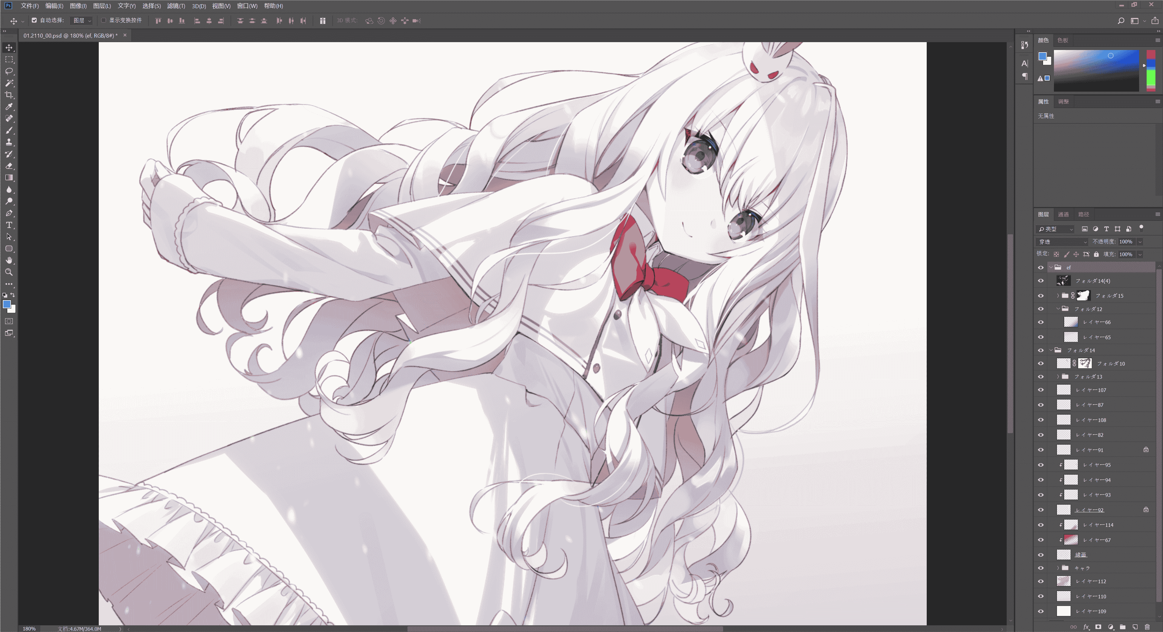The image size is (1163, 632).
Task: Switch to the 调整 tab
Action: pos(1063,102)
